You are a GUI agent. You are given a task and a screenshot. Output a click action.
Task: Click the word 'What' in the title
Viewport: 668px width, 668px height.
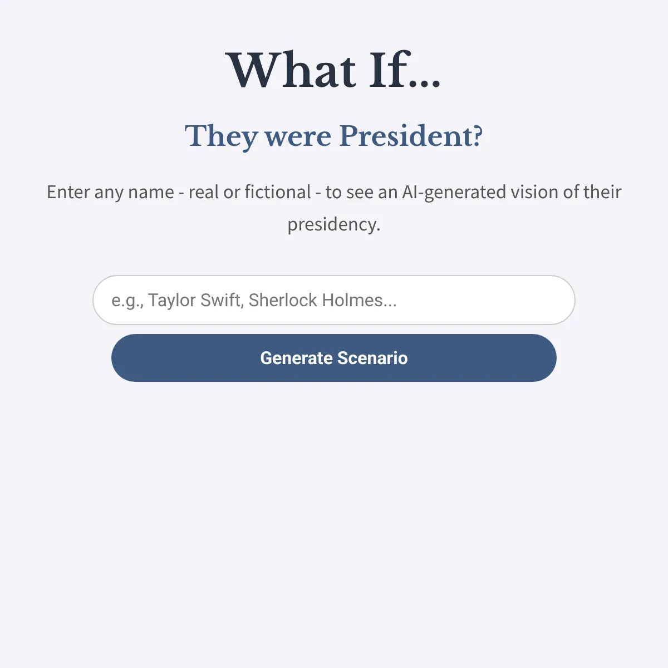pyautogui.click(x=291, y=70)
